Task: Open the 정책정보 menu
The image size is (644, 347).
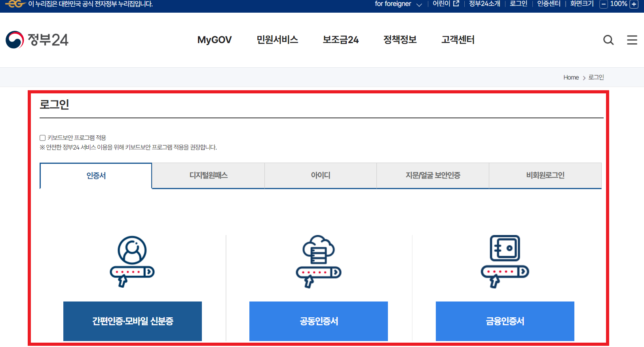Action: point(400,40)
